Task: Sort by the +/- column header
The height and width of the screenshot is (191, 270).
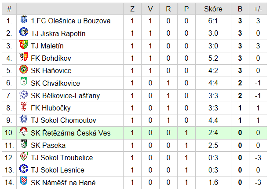Action: pyautogui.click(x=258, y=9)
